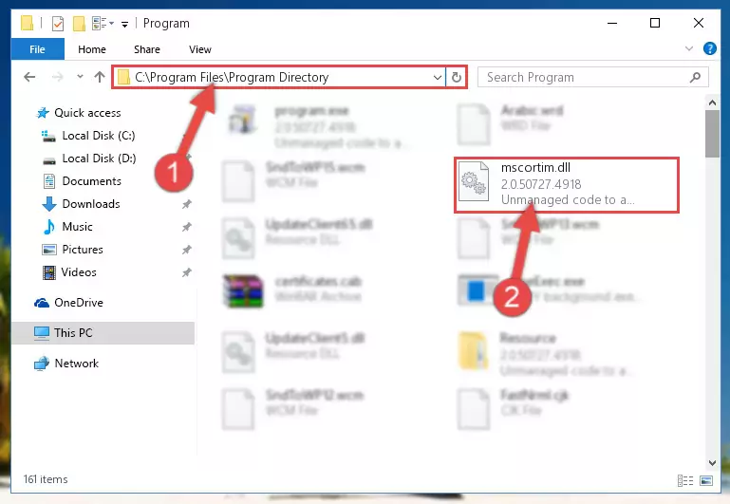This screenshot has height=504, width=730.
Task: Select Network in navigation pane
Action: point(76,363)
